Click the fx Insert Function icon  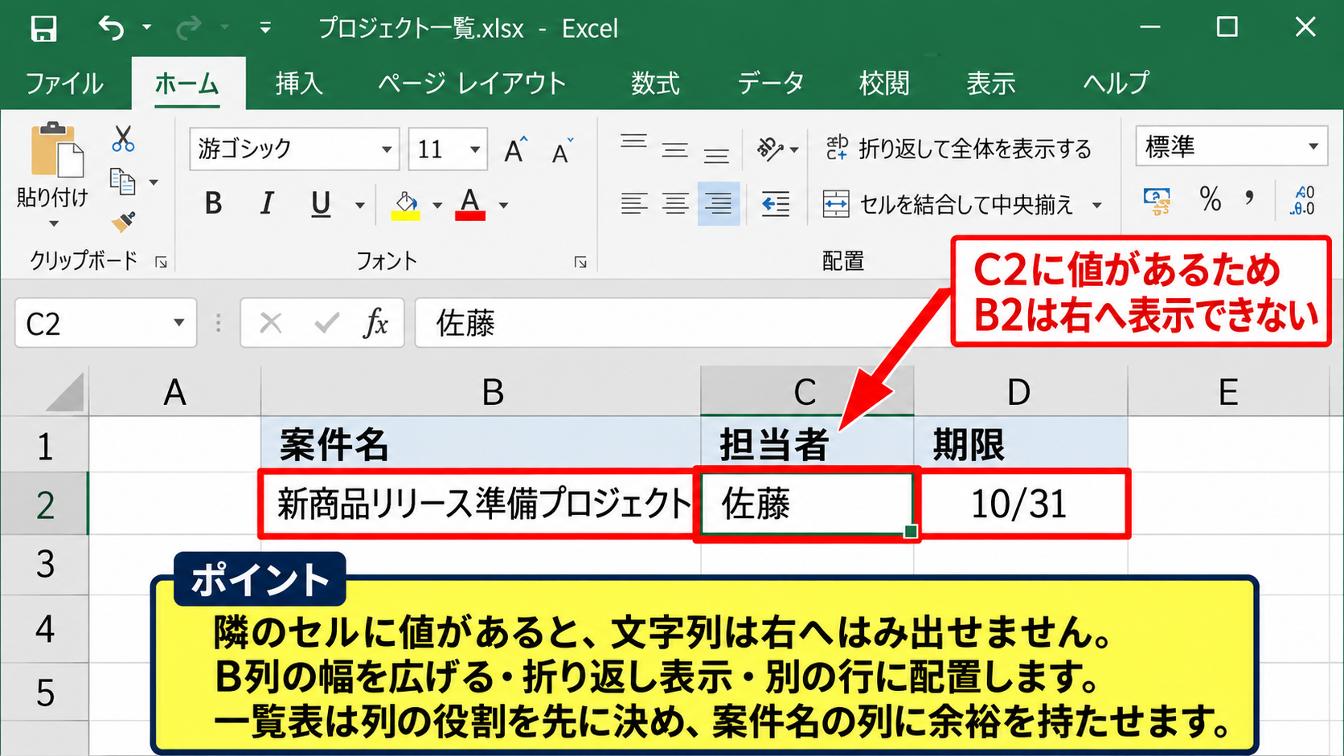375,324
